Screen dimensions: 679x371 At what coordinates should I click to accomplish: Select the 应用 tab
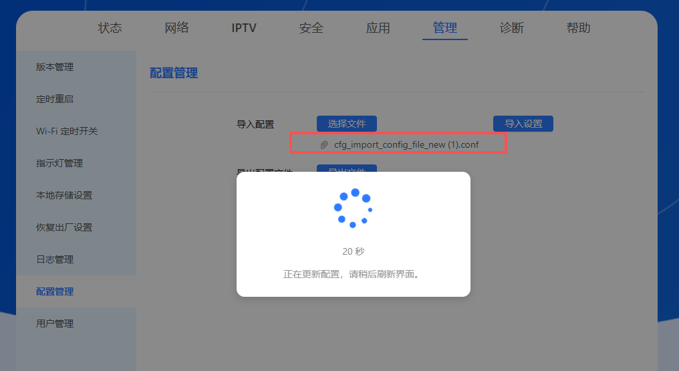pyautogui.click(x=378, y=28)
